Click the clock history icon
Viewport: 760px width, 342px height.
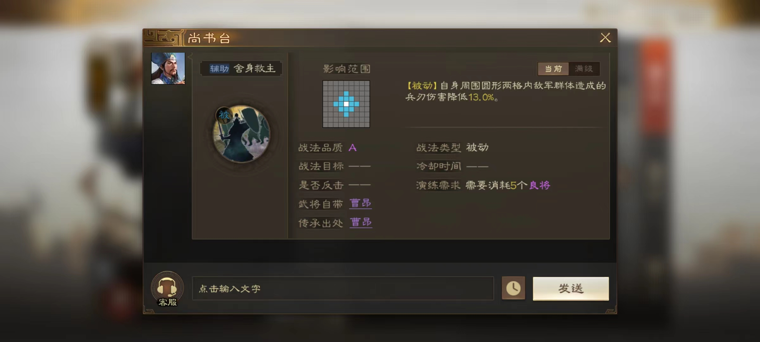pyautogui.click(x=513, y=288)
